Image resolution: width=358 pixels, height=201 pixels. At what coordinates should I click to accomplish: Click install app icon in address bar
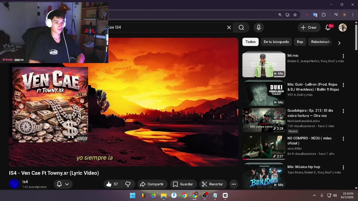point(288,15)
